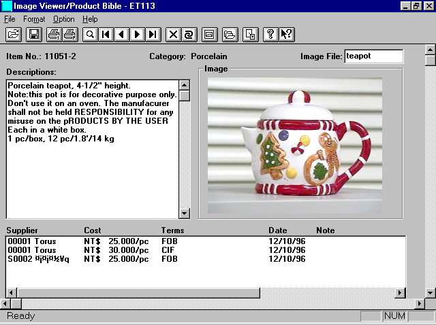This screenshot has height=325, width=436.
Task: Click the Ready status bar text
Action: (x=21, y=316)
